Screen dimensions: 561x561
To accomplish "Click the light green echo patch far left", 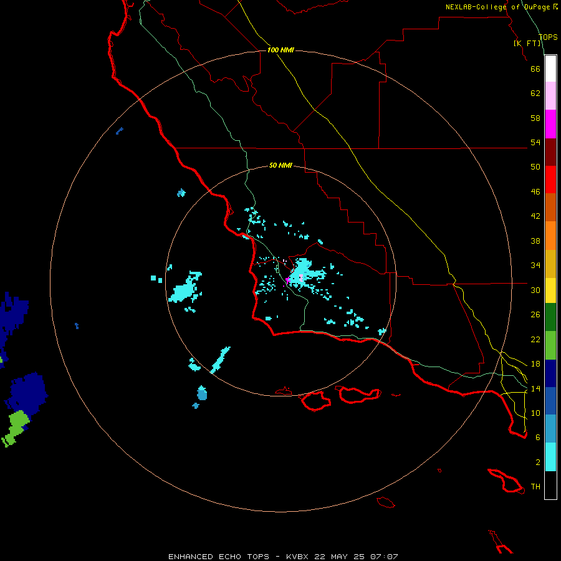I will [16, 428].
